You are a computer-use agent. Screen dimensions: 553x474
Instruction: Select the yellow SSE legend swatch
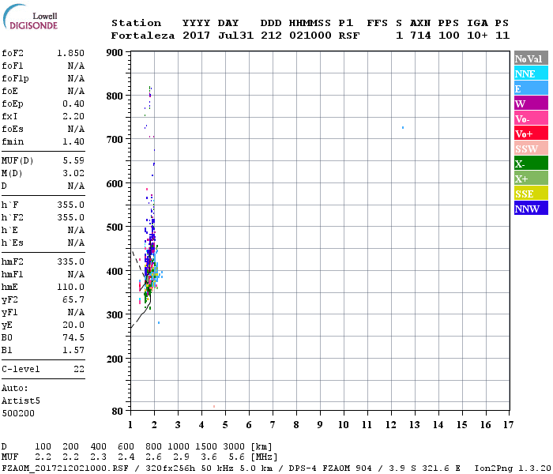tap(531, 194)
